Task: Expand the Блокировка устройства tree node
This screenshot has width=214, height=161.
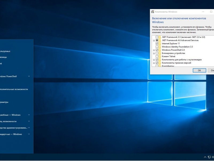Action: 154,53
